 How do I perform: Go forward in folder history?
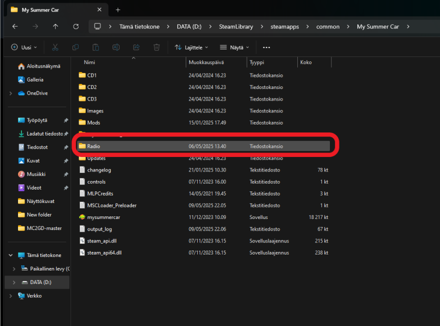click(36, 26)
